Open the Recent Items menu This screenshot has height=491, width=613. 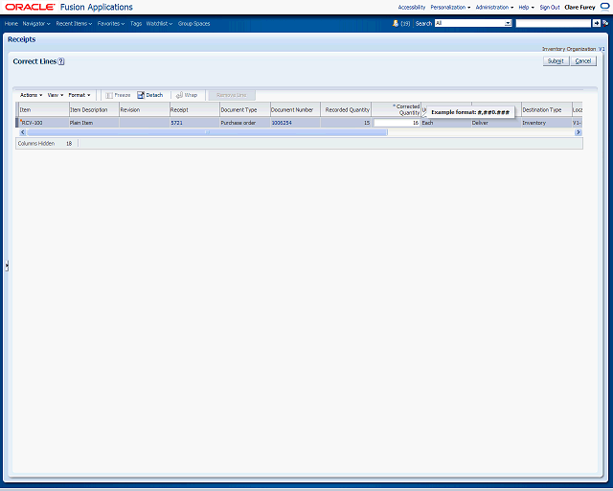tap(74, 23)
